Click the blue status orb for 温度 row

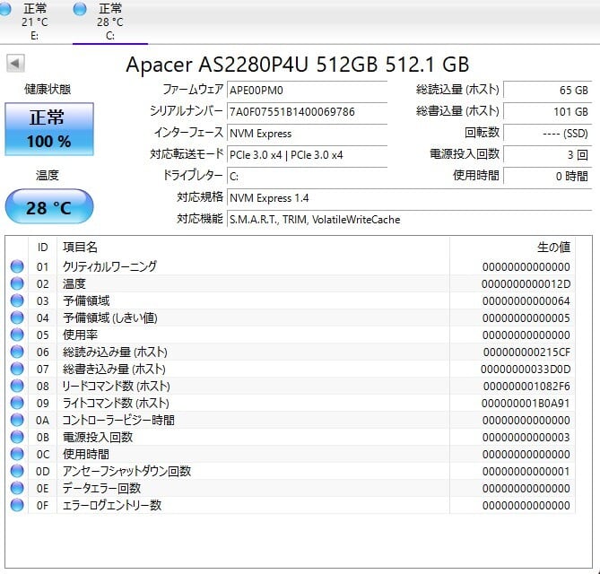point(17,283)
